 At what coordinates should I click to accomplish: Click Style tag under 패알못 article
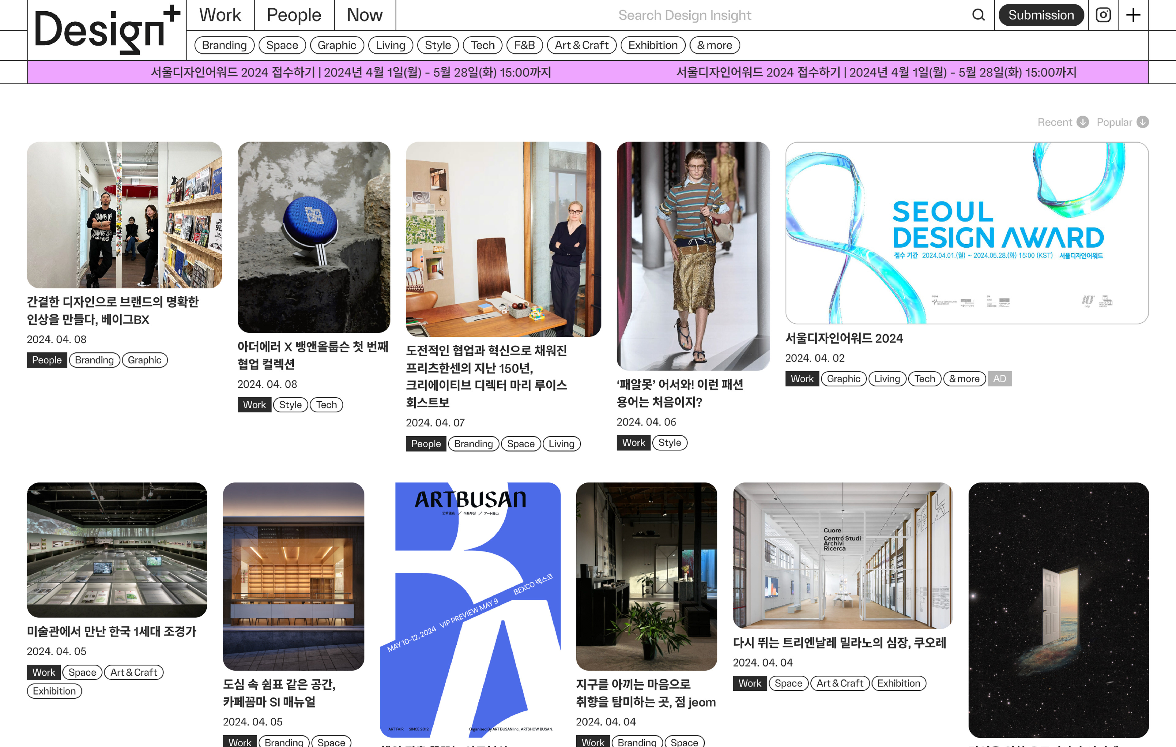coord(670,443)
